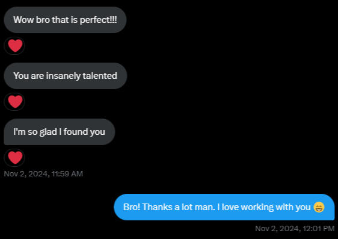Click the word "Thanks" in the sent message
Viewport: 338px width, 239px height.
(x=157, y=207)
